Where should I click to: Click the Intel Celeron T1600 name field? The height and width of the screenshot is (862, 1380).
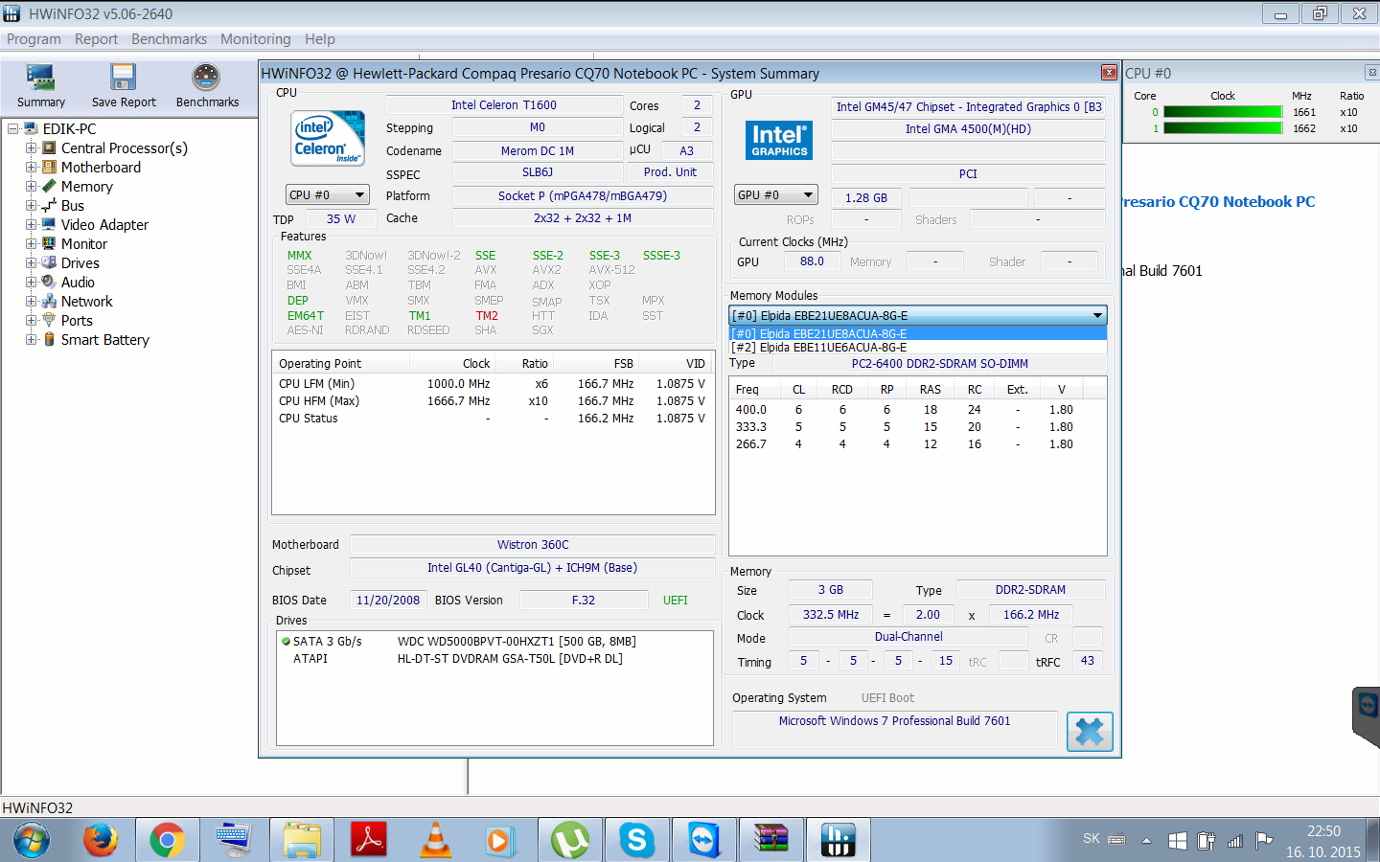coord(504,105)
